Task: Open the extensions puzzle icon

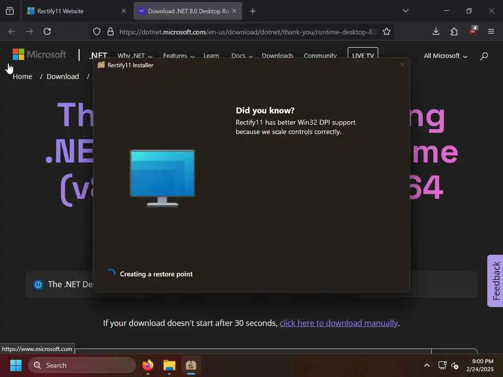Action: coord(454,31)
